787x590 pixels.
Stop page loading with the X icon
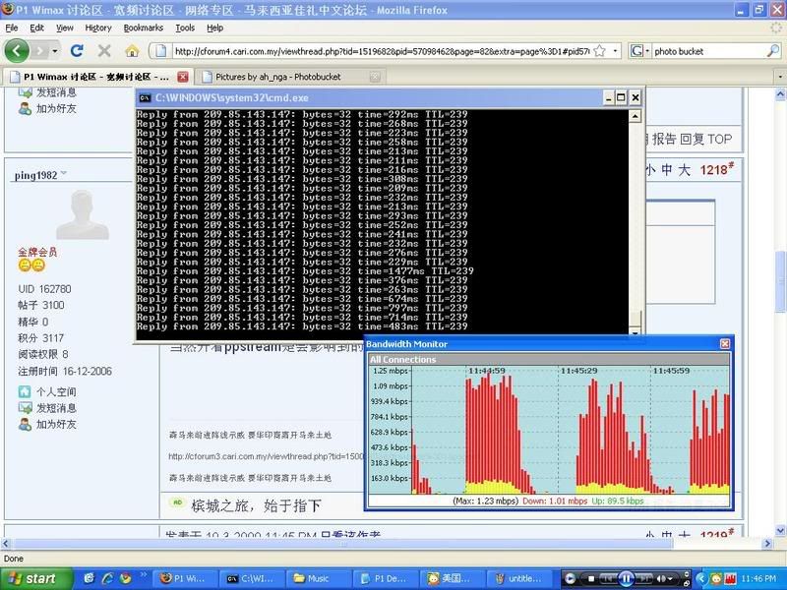coord(106,50)
